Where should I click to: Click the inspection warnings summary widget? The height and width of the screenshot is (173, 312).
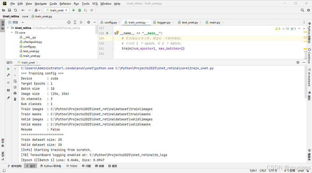pyautogui.click(x=286, y=29)
